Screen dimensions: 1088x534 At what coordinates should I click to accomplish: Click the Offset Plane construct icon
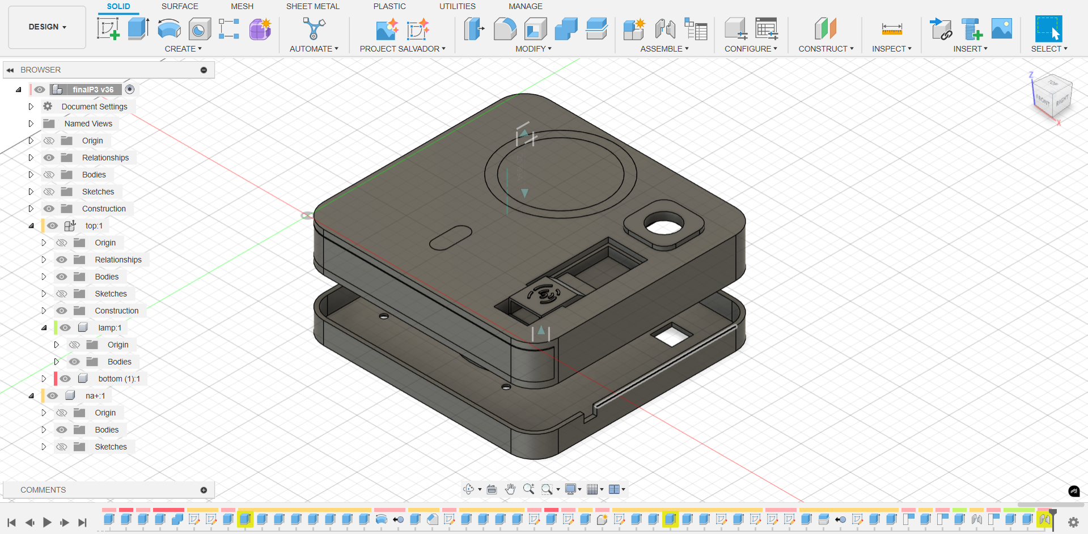pos(825,29)
